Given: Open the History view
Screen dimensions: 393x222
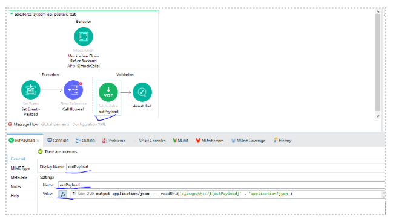Looking at the screenshot, I should (282, 141).
